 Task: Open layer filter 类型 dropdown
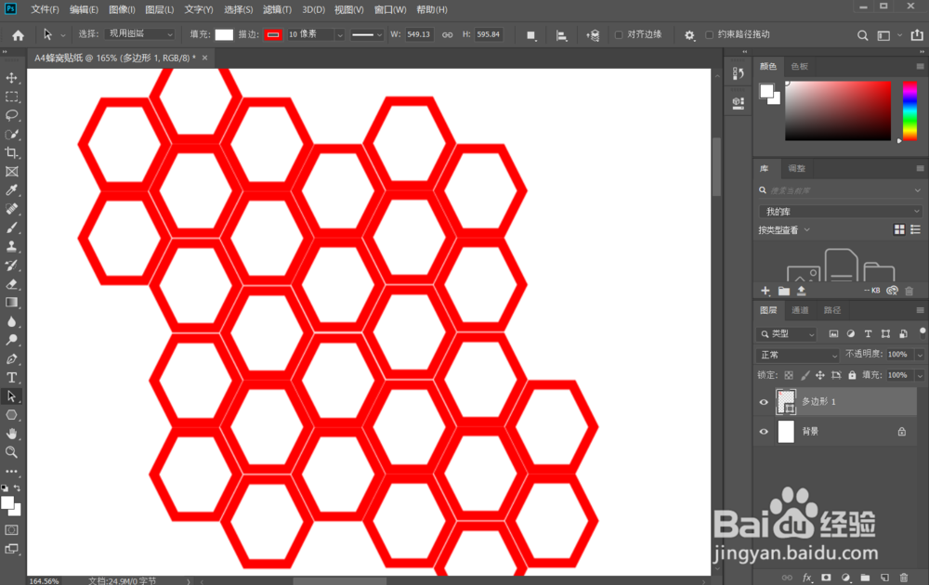786,334
